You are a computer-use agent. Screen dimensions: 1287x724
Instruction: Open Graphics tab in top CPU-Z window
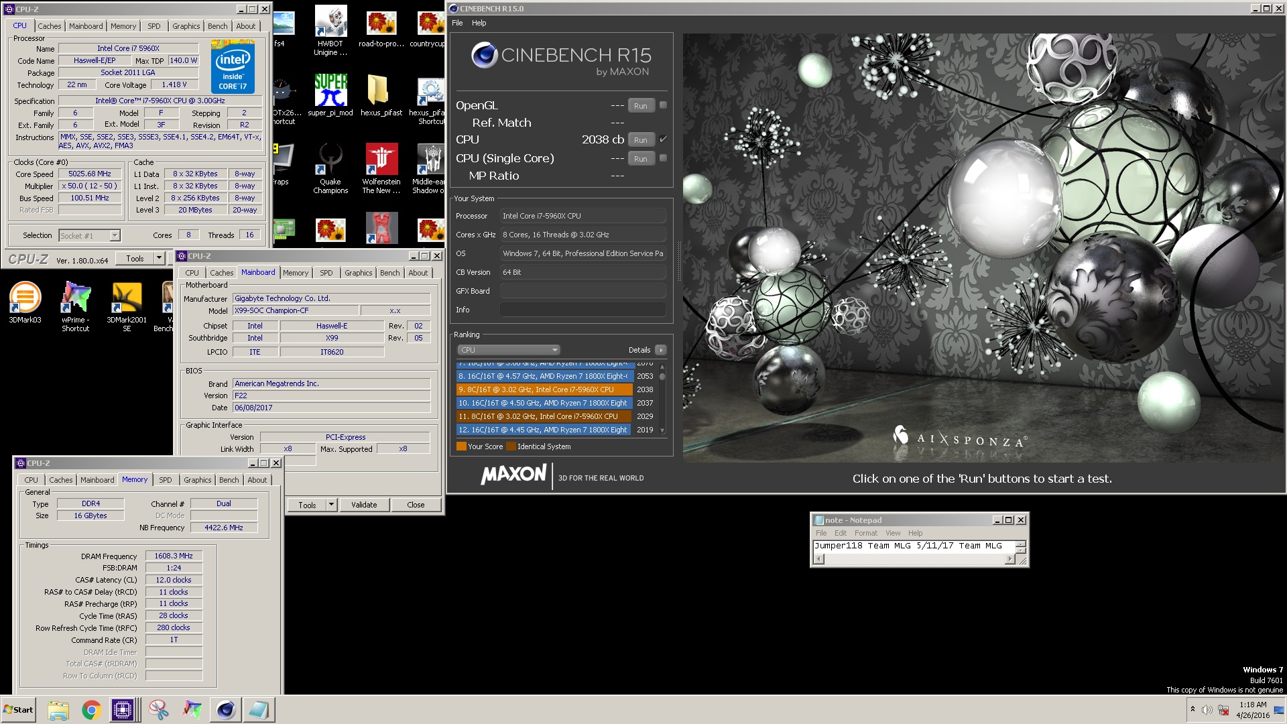coord(186,26)
